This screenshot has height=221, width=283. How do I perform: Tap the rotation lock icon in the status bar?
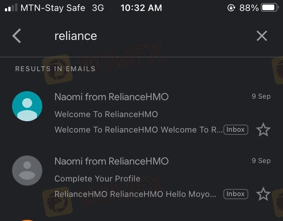(231, 8)
